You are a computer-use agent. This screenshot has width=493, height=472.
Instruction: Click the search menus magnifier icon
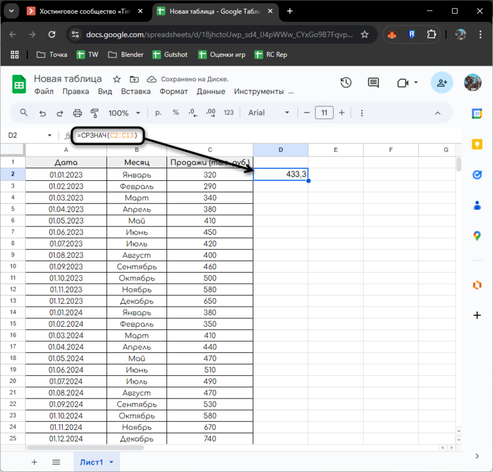(24, 113)
